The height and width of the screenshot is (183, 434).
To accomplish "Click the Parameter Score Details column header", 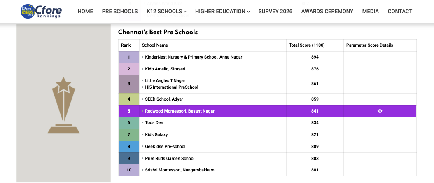I will pos(369,45).
